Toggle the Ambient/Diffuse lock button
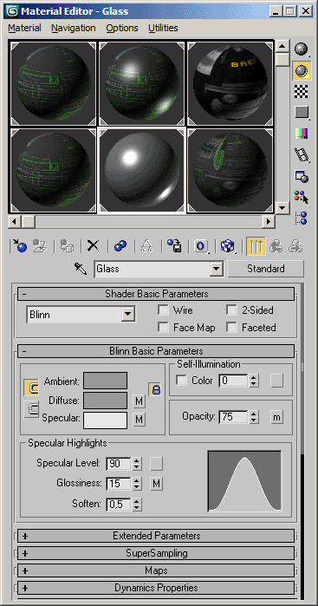The image size is (318, 606). pos(31,388)
